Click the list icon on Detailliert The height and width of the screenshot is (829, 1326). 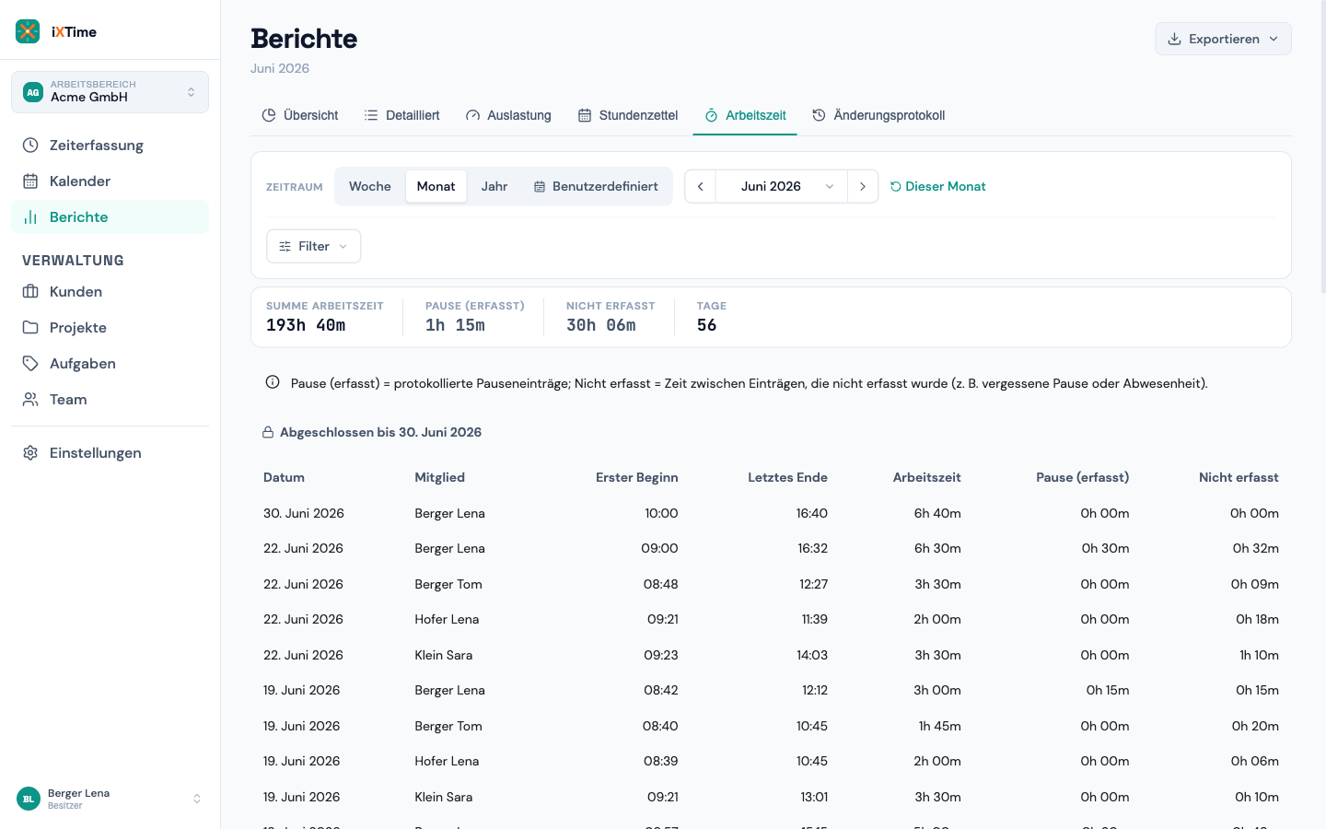[x=371, y=115]
